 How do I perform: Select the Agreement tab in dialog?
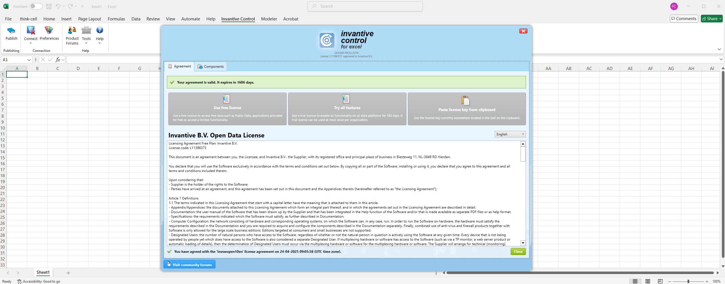click(x=180, y=66)
